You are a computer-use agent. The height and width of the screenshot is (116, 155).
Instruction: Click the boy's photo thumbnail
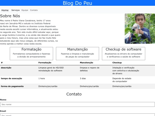tap(140, 29)
